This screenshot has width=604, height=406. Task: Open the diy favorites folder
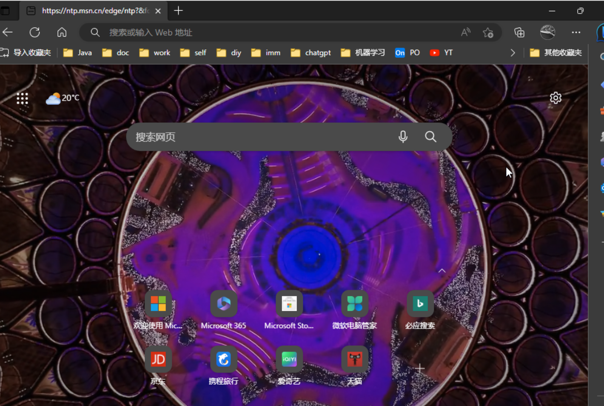229,53
